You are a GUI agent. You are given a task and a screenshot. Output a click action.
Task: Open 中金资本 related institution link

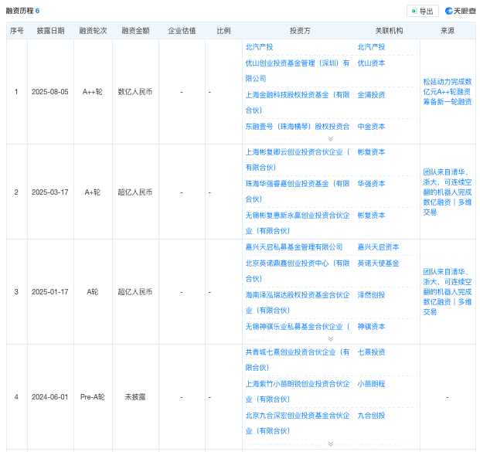[x=371, y=127]
